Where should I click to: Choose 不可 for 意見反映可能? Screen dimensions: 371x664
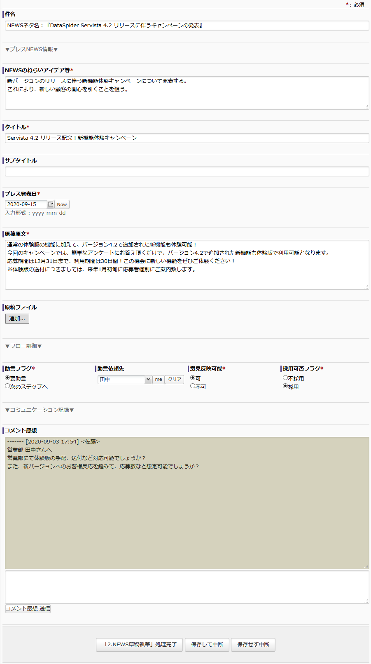pos(193,386)
